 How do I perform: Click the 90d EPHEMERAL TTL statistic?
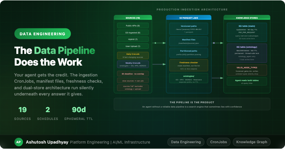(x=79, y=114)
